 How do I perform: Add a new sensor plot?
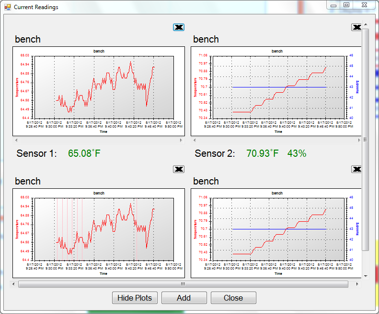184,298
